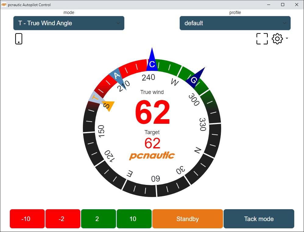Click the pcnautic logo in the compass

(152, 156)
